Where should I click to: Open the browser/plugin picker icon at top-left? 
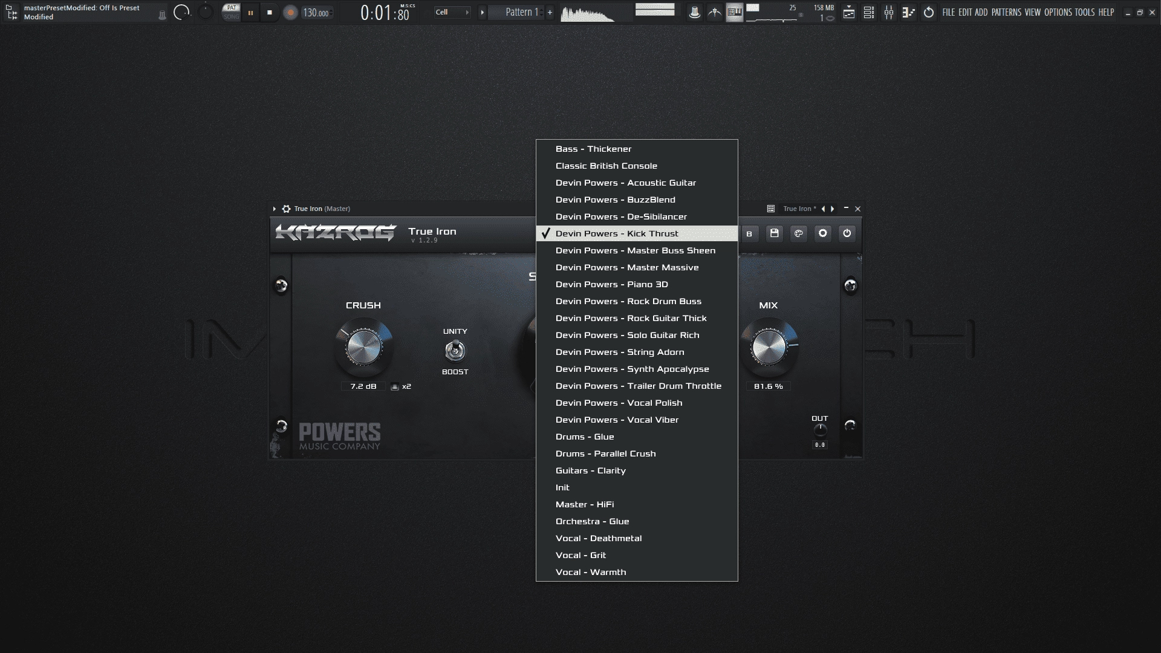point(11,12)
